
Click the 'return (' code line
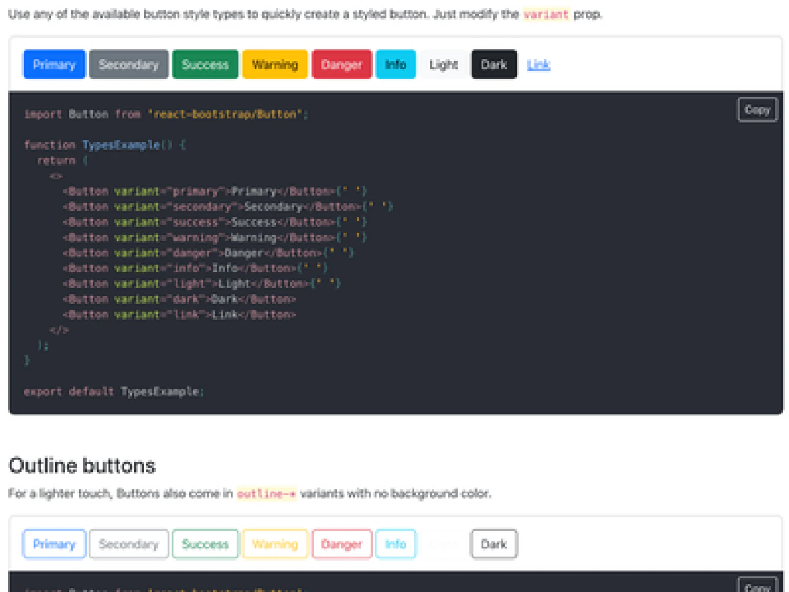(63, 160)
